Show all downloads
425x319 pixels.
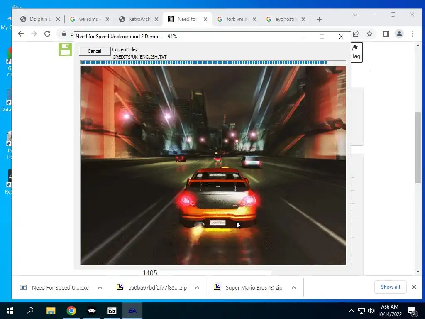point(390,287)
